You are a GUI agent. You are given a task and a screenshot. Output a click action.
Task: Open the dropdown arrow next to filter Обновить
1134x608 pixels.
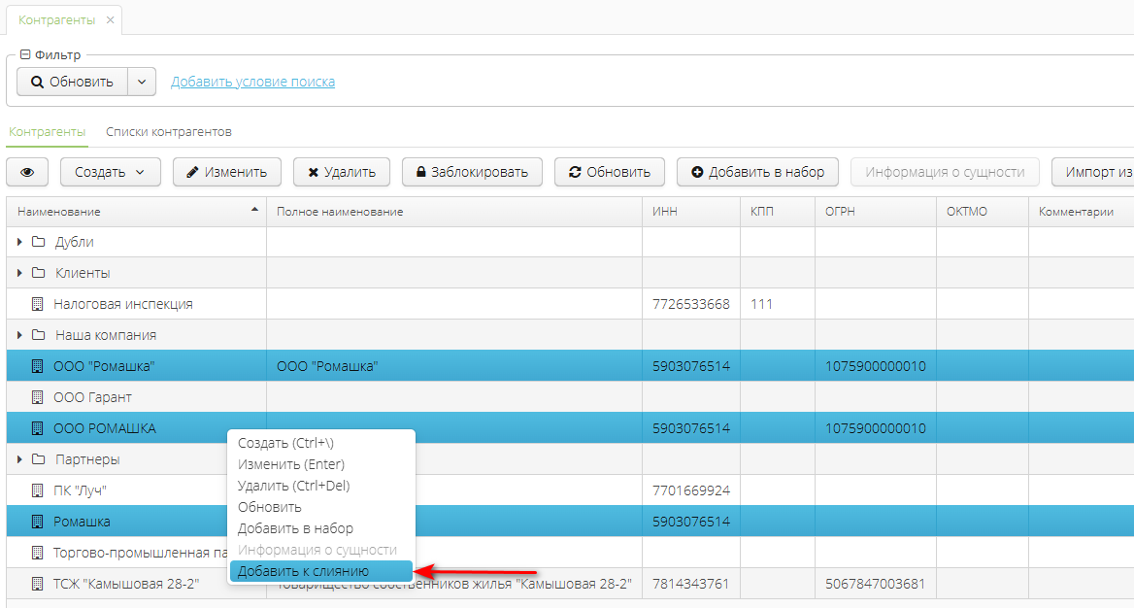pos(142,81)
